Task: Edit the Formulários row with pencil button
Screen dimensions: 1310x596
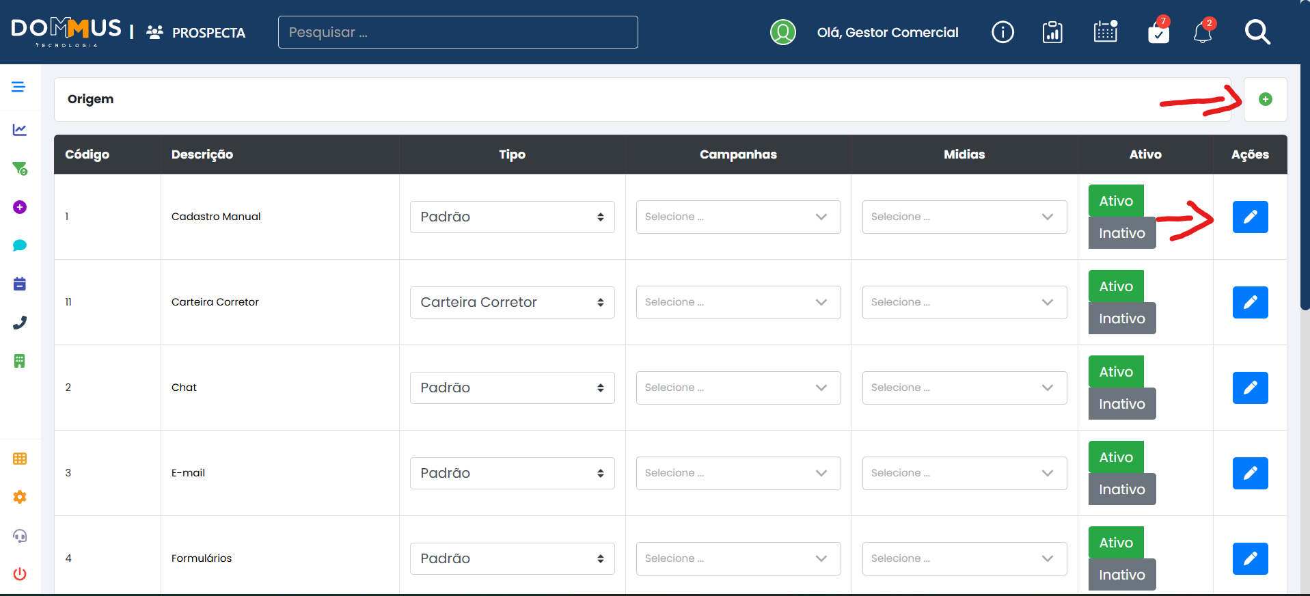Action: click(1250, 558)
